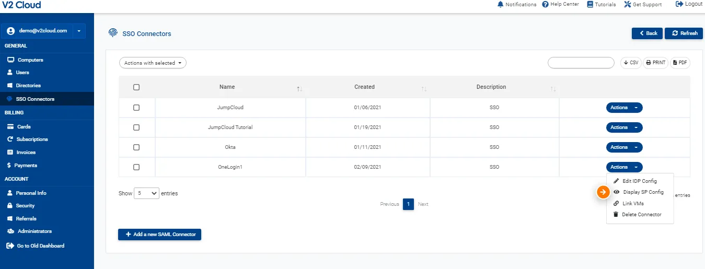
Task: Click the Logout exit icon
Action: 679,4
